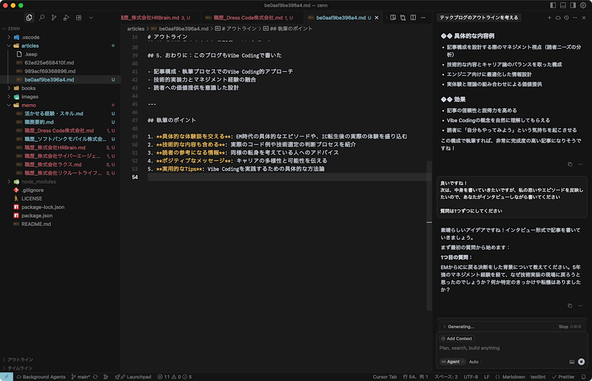Image resolution: width=592 pixels, height=381 pixels.
Task: Close the AI chat panel
Action: (583, 18)
